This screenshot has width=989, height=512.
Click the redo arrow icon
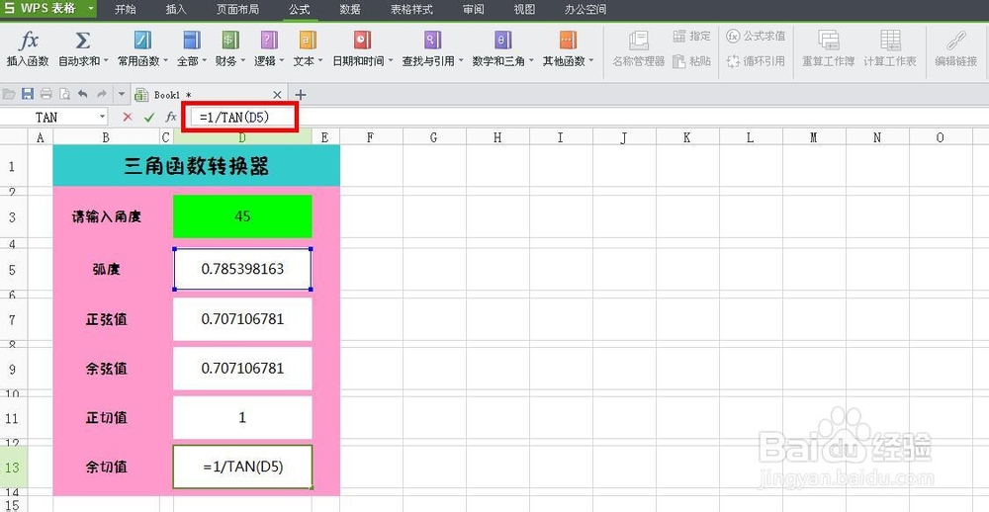point(102,94)
